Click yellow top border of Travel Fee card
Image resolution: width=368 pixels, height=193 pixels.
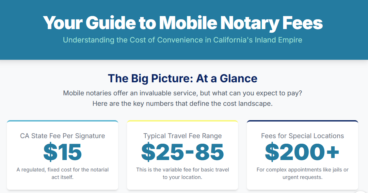(183, 121)
